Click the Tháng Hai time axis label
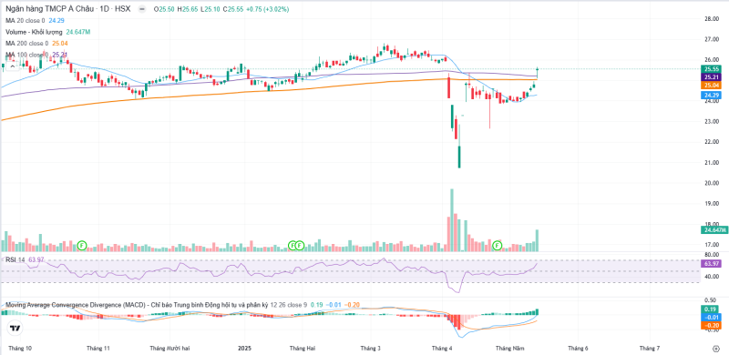This screenshot has height=355, width=729. [x=303, y=348]
